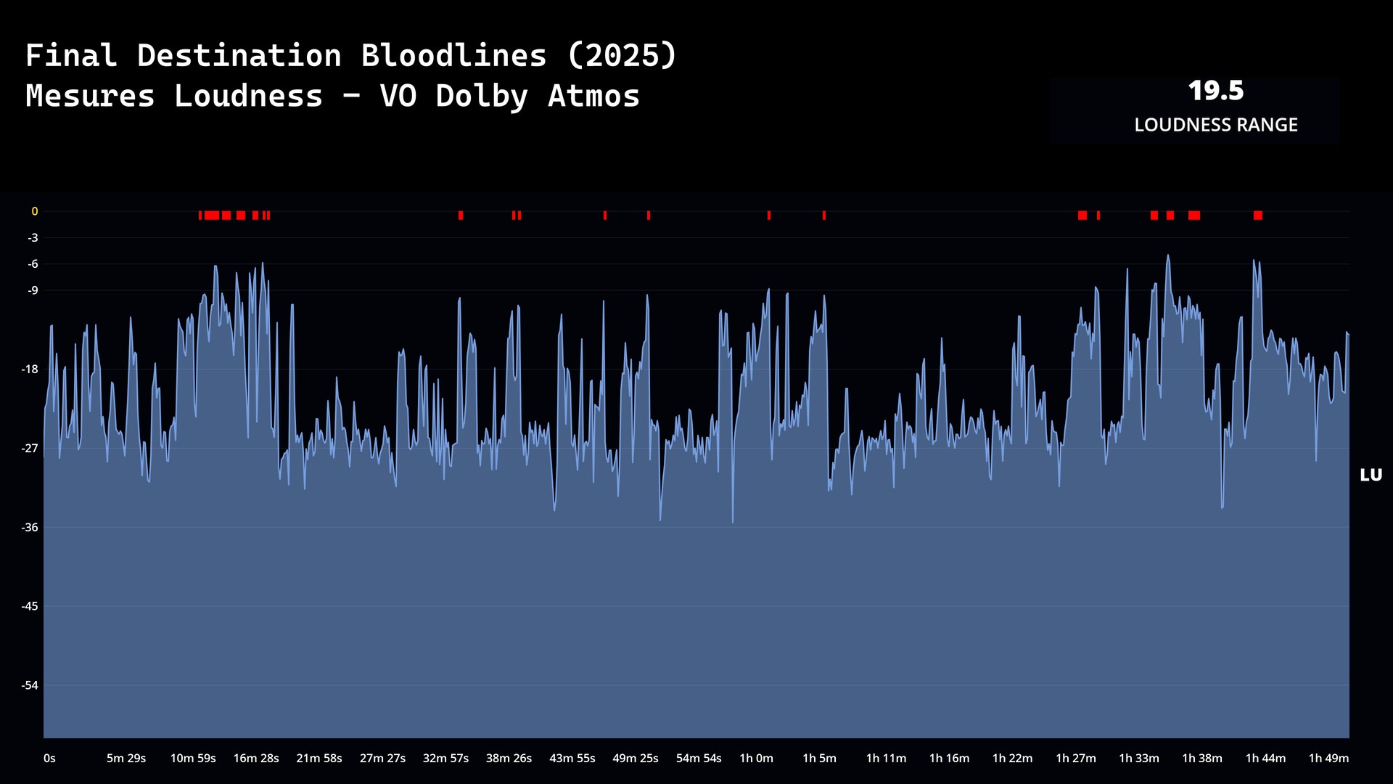Viewport: 1393px width, 784px height.
Task: Click the 19.5 loudness range value
Action: [1216, 91]
